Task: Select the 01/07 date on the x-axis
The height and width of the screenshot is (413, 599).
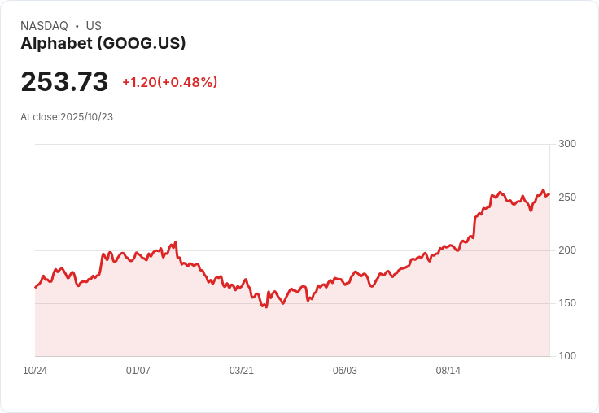Action: coord(138,371)
